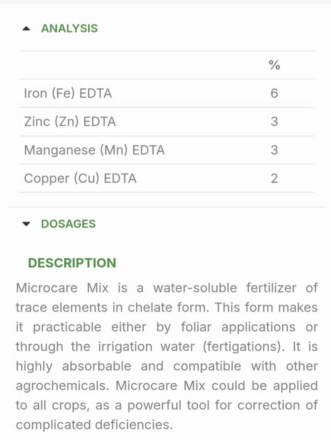Click the Copper percentage value 2
Image resolution: width=331 pixels, height=440 pixels.
pos(274,178)
